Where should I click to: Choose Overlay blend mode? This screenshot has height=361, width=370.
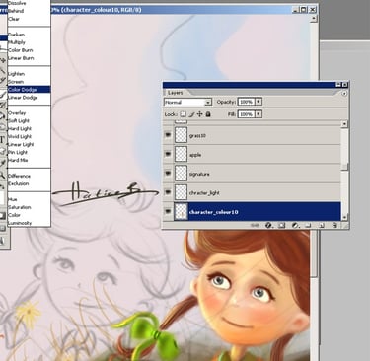point(29,113)
